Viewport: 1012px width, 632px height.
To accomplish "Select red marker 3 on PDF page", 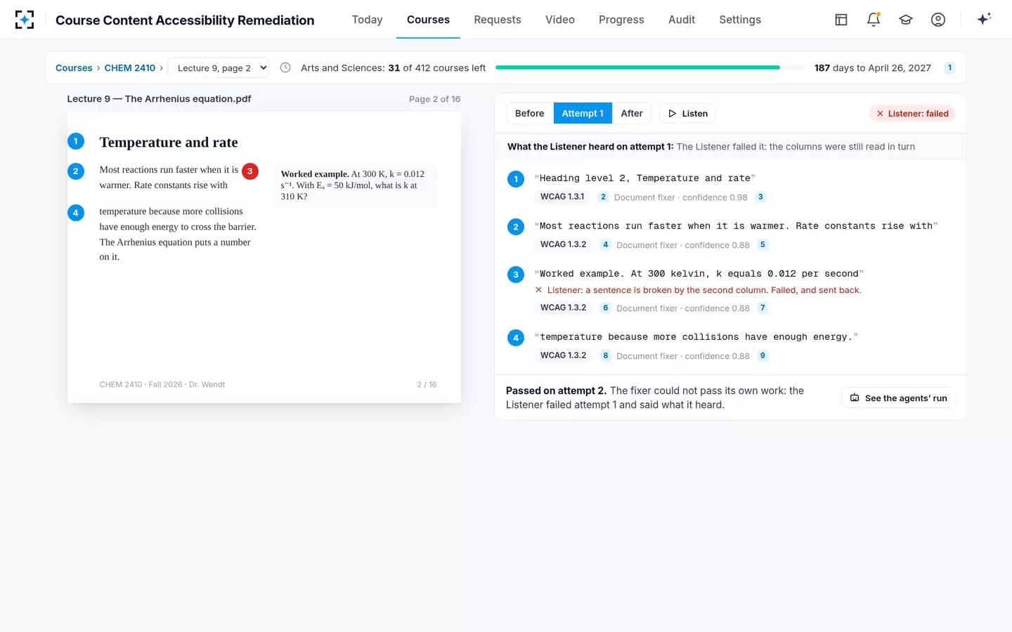I will [250, 171].
